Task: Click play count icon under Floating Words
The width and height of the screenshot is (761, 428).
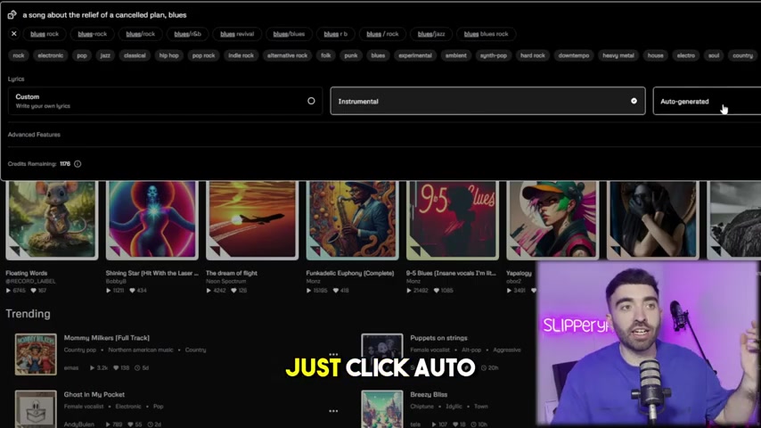Action: [x=8, y=291]
